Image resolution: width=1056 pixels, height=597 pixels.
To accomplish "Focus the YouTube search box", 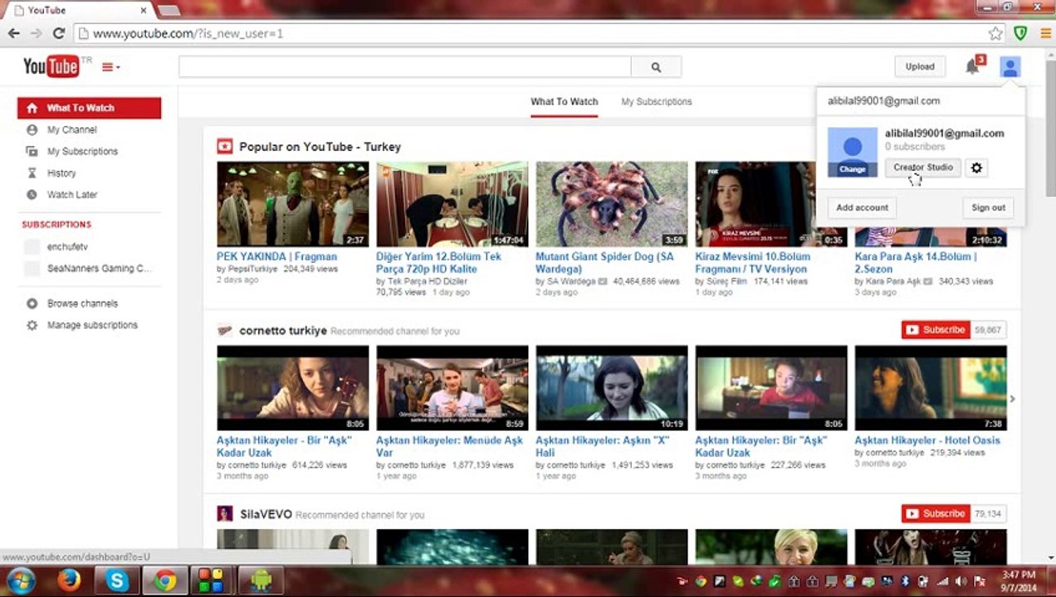I will point(405,67).
